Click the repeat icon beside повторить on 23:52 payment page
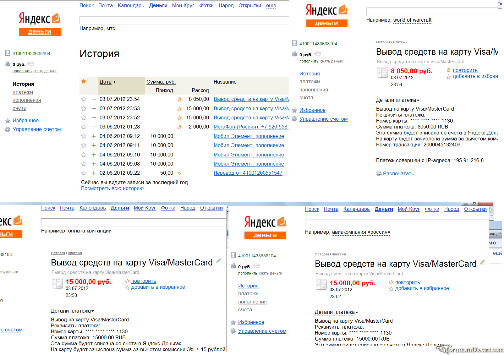Image resolution: width=504 pixels, height=355 pixels. click(x=391, y=282)
